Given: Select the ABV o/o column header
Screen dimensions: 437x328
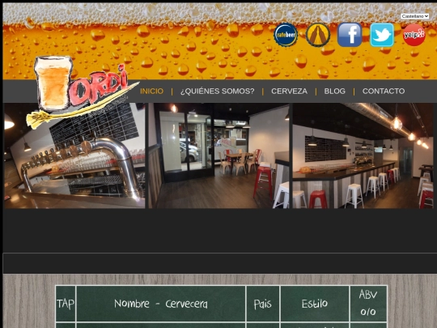Looking at the screenshot, I should point(368,304).
